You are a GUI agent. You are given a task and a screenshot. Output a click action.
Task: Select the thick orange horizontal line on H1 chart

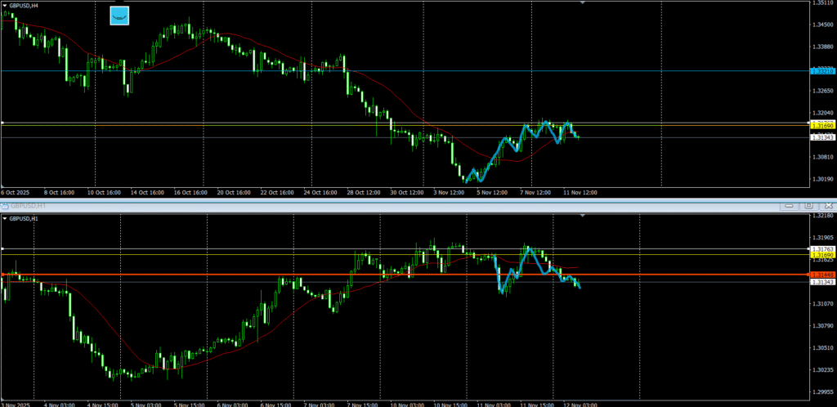[245, 275]
